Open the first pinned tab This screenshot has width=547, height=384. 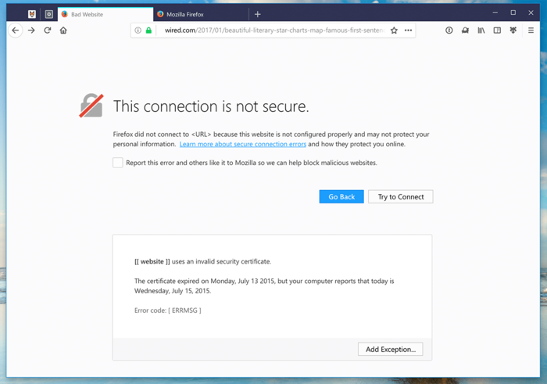pos(32,14)
